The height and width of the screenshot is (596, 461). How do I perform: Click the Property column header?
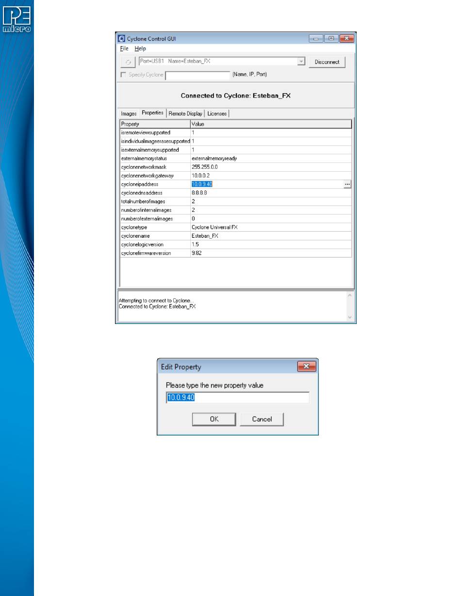[155, 124]
